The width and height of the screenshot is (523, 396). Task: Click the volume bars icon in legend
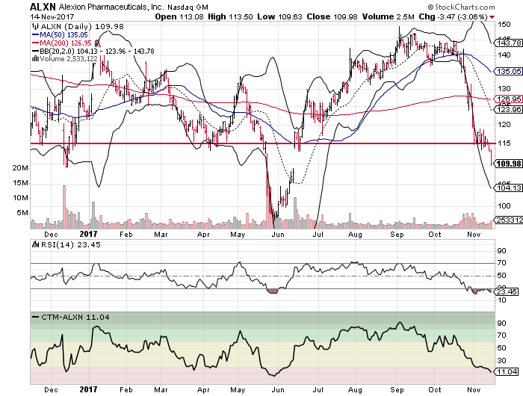[35, 59]
